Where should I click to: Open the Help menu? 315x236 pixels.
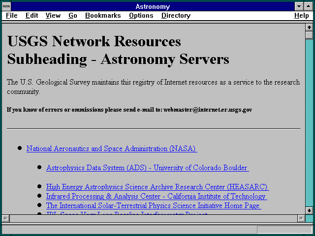(302, 15)
